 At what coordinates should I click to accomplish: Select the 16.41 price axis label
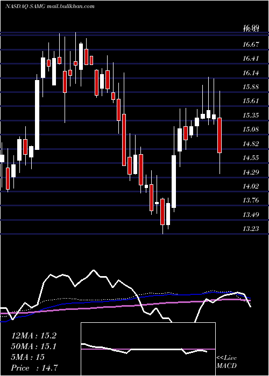(251, 59)
